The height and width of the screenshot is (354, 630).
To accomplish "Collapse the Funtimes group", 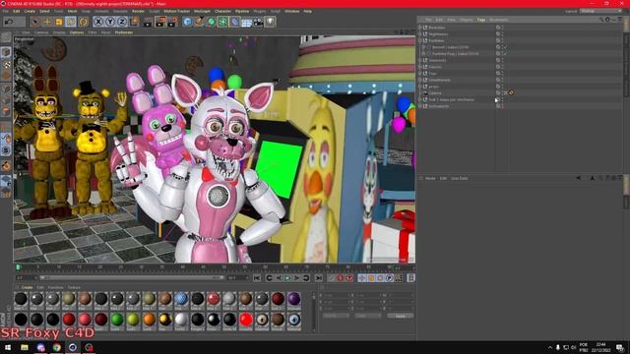I will (420, 40).
